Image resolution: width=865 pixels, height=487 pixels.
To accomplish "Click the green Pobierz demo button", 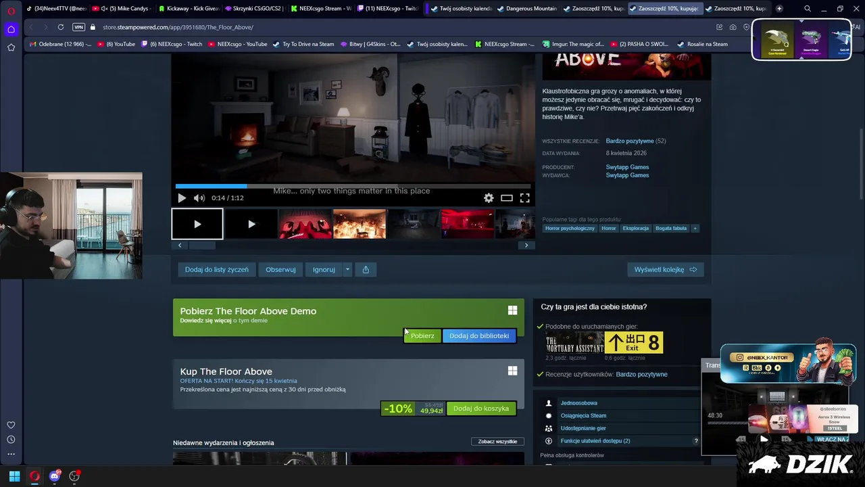I will tap(422, 335).
